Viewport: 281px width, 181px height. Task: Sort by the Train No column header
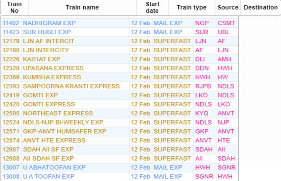(x=14, y=7)
